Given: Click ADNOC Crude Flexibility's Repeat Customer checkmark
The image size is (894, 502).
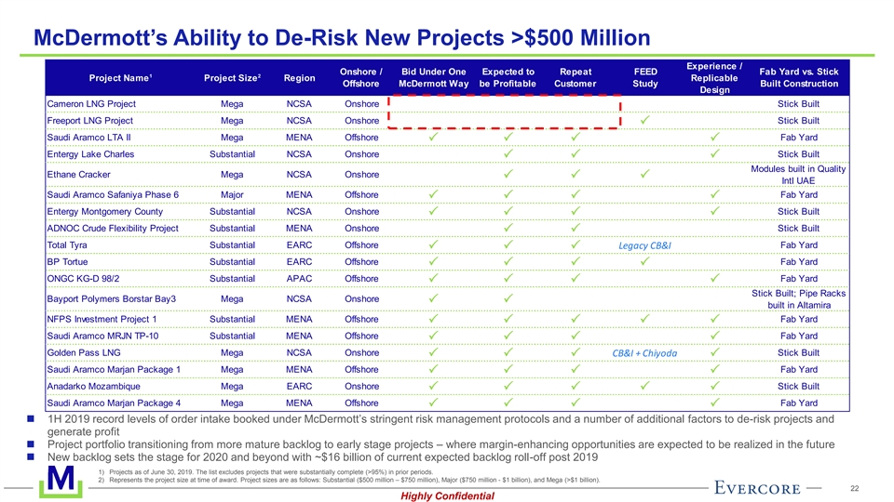Looking at the screenshot, I should [x=576, y=228].
